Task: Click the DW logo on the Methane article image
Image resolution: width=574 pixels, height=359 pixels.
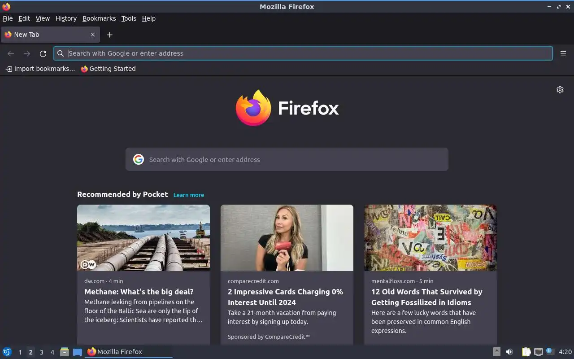Action: click(x=88, y=264)
